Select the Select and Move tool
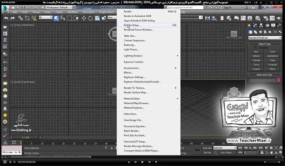Image resolution: width=285 pixels, height=166 pixels. pos(84,18)
